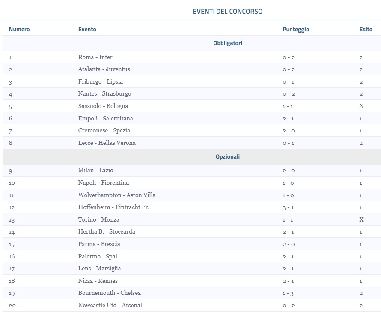Click the Numero column header
Viewport: 381px width, 318px height.
[19, 30]
